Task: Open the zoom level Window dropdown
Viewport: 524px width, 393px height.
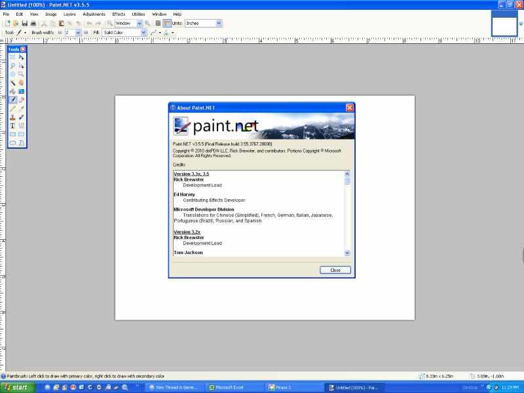Action: coord(138,23)
